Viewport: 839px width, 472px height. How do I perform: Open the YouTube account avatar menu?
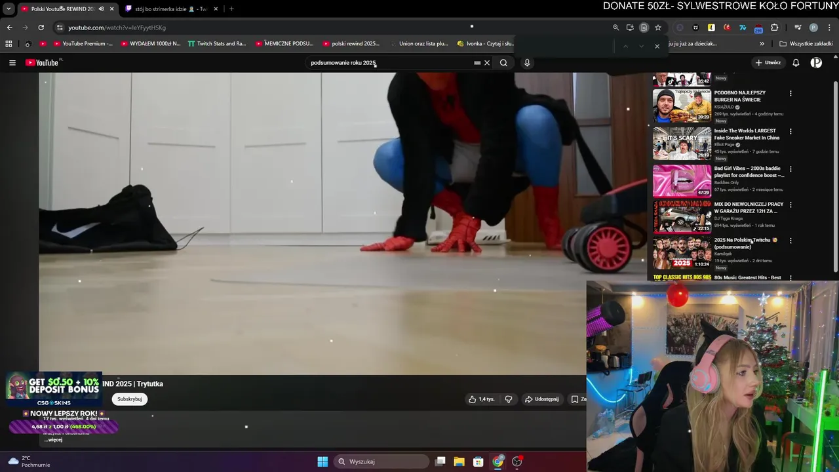pos(816,63)
